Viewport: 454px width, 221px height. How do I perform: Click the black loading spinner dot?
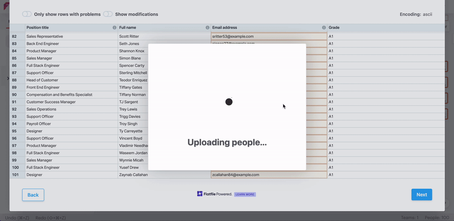(x=229, y=102)
